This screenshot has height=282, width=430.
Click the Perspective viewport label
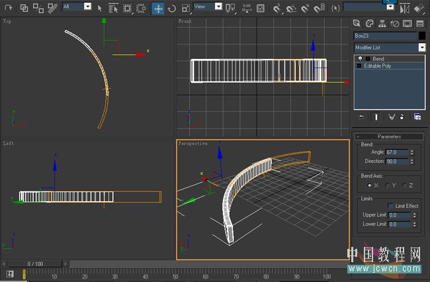click(x=193, y=144)
